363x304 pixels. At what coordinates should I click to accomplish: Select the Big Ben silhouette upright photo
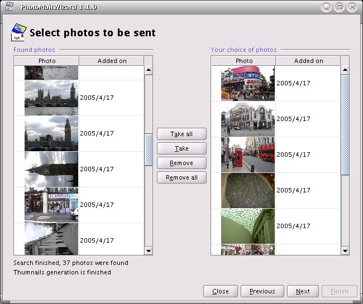[51, 134]
